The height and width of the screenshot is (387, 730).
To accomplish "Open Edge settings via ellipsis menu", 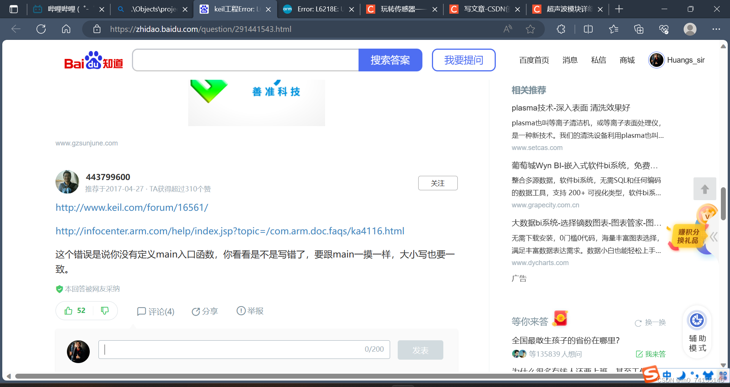I will coord(717,29).
